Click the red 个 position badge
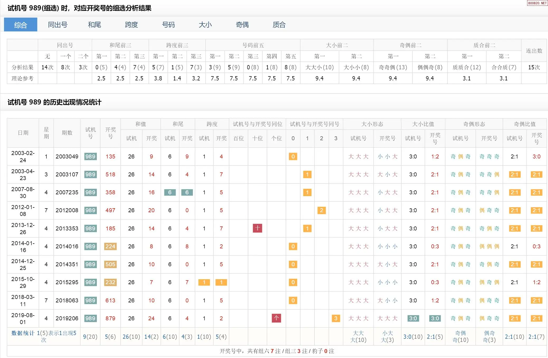This screenshot has height=358, width=548. [276, 318]
